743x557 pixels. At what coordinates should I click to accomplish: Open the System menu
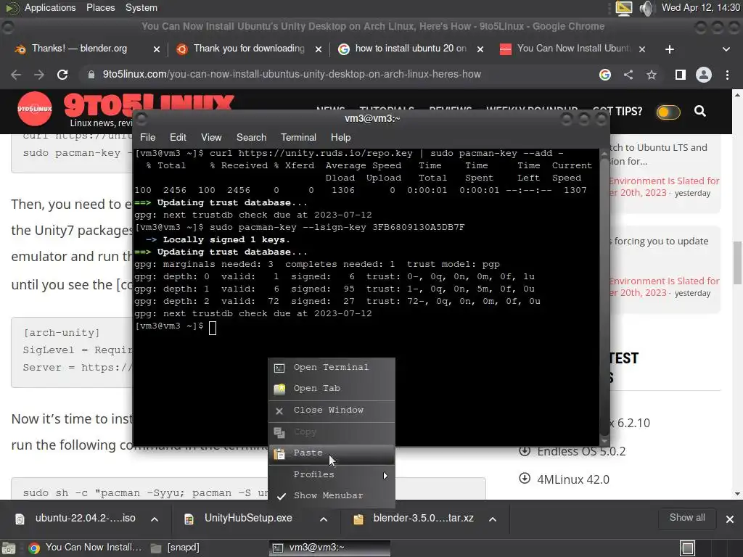(x=141, y=7)
